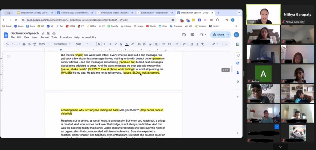This screenshot has width=316, height=150.
Task: Open the comments panel icon
Action: click(x=193, y=35)
